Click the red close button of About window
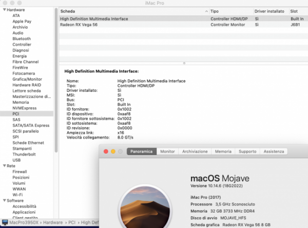 coord(106,152)
